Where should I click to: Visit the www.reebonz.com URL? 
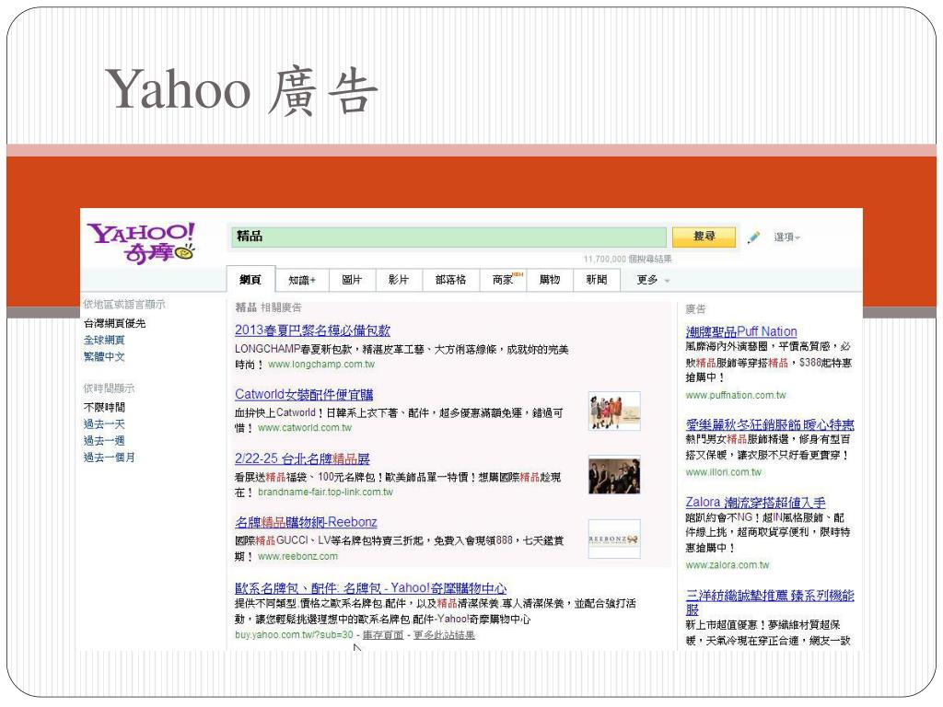[297, 556]
